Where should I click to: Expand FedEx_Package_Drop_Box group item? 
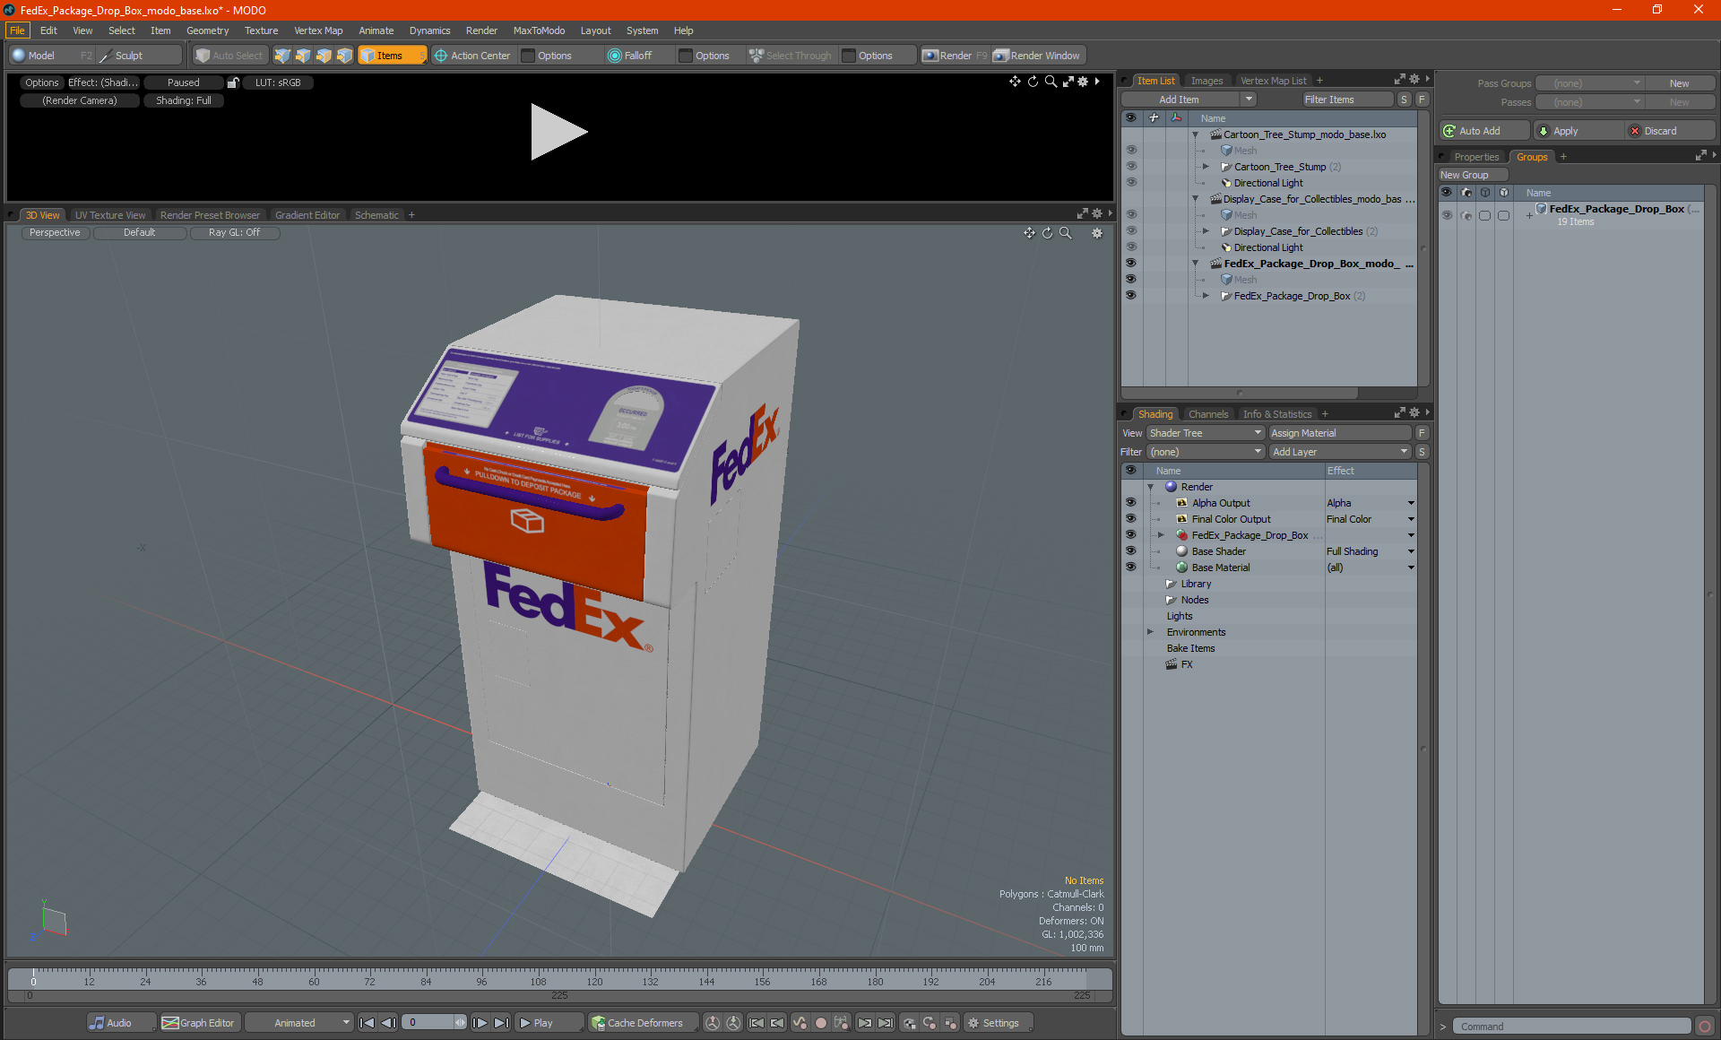pyautogui.click(x=1206, y=296)
